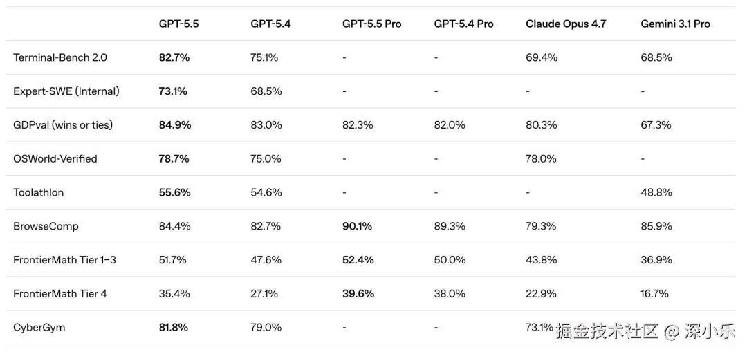The width and height of the screenshot is (747, 352).
Task: Select the GPT-5.5 Pro column header
Action: 371,24
